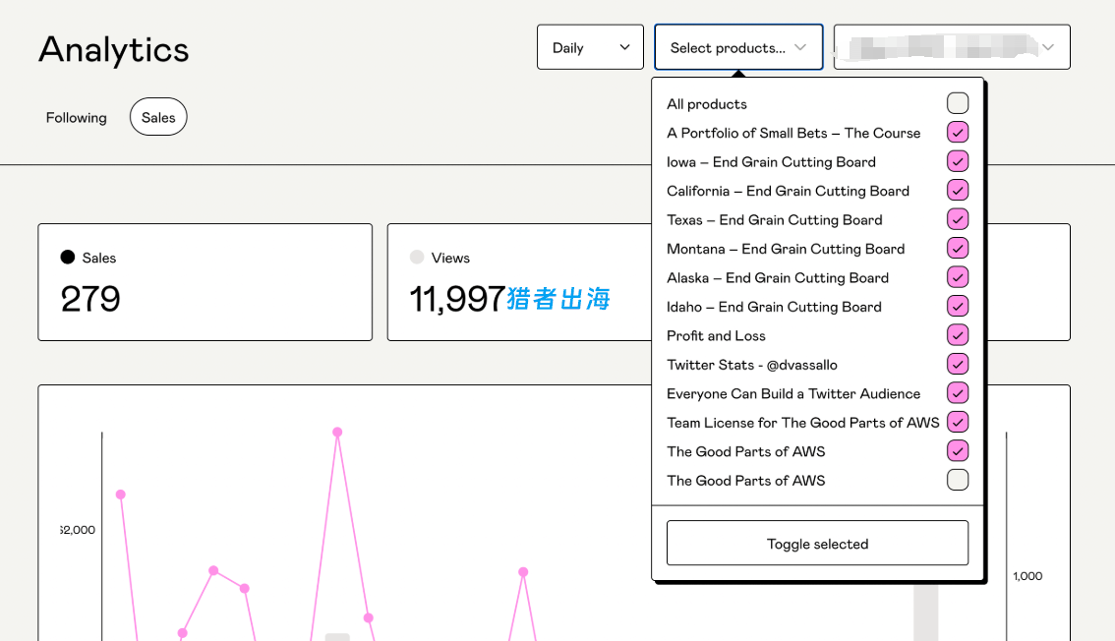Check the last unchecked Good Parts of AWS
1115x641 pixels.
(x=957, y=480)
